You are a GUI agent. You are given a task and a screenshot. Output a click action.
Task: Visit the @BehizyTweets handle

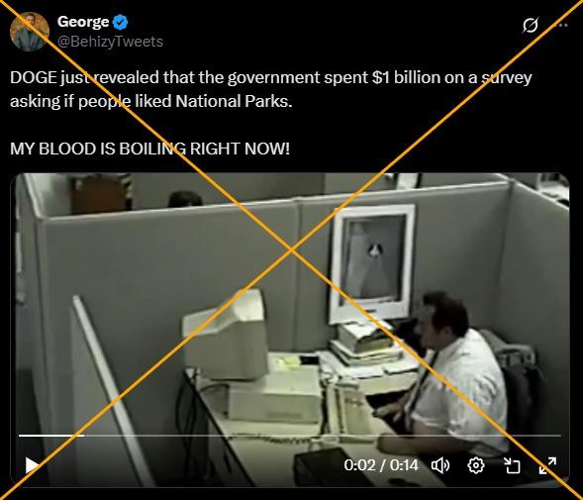pyautogui.click(x=110, y=42)
